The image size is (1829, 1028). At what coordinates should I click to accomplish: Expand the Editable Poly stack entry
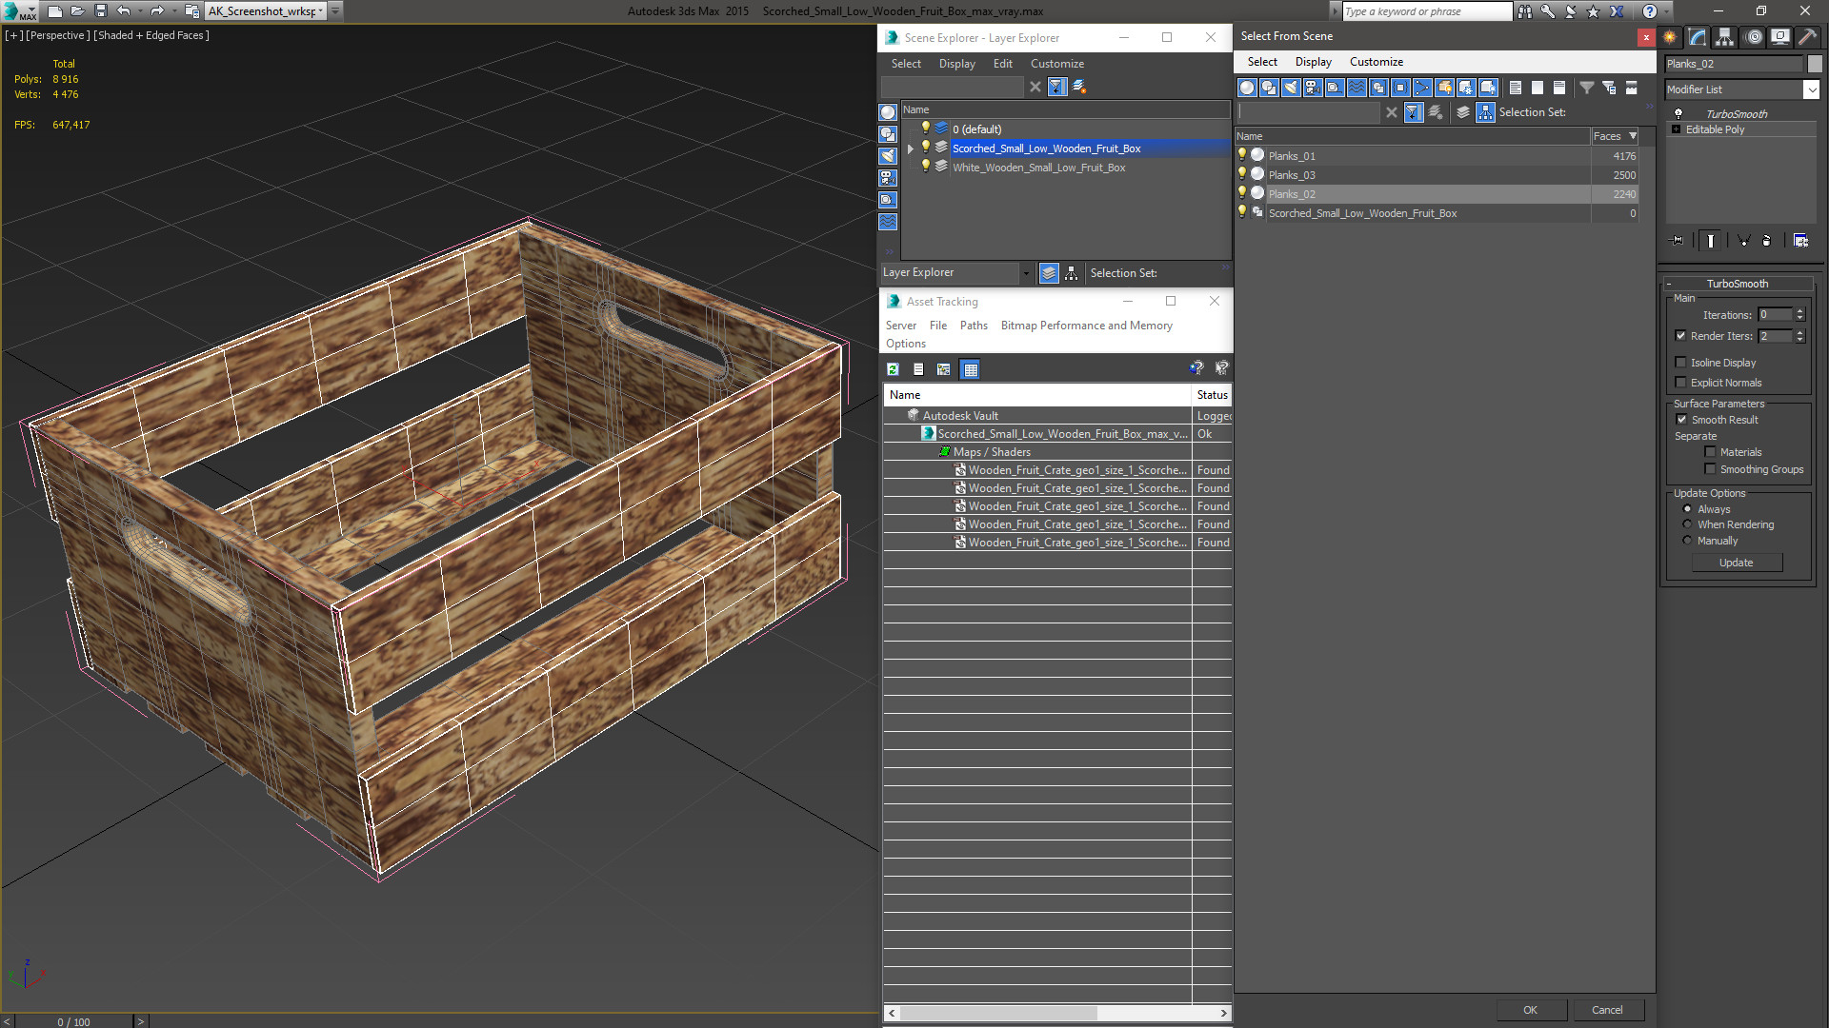point(1676,129)
